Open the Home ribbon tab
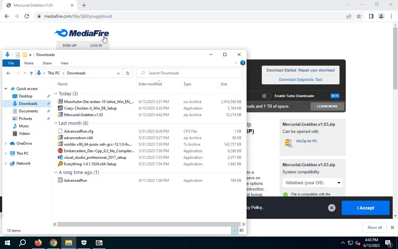Screen dimensions: 398x249 coord(29,63)
